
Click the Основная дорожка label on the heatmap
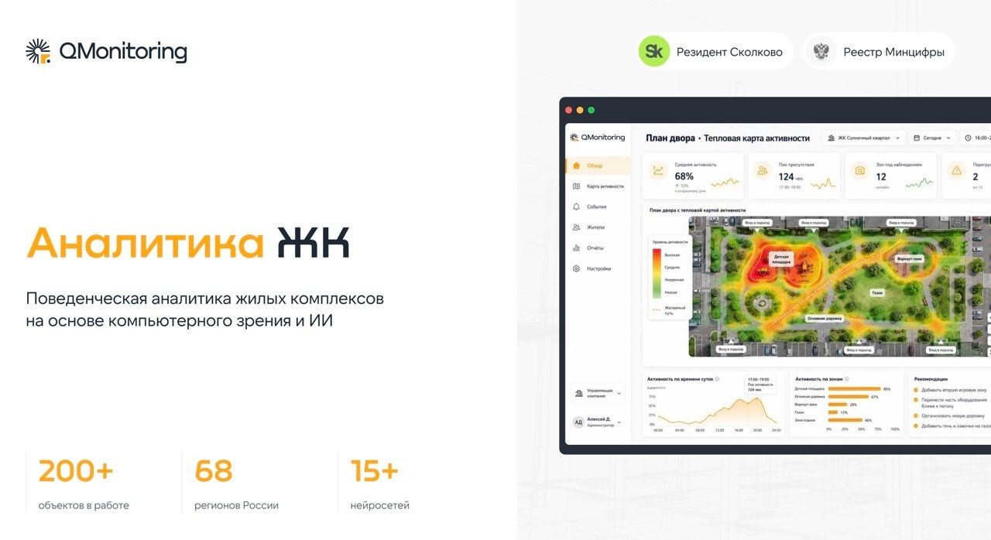pyautogui.click(x=825, y=318)
